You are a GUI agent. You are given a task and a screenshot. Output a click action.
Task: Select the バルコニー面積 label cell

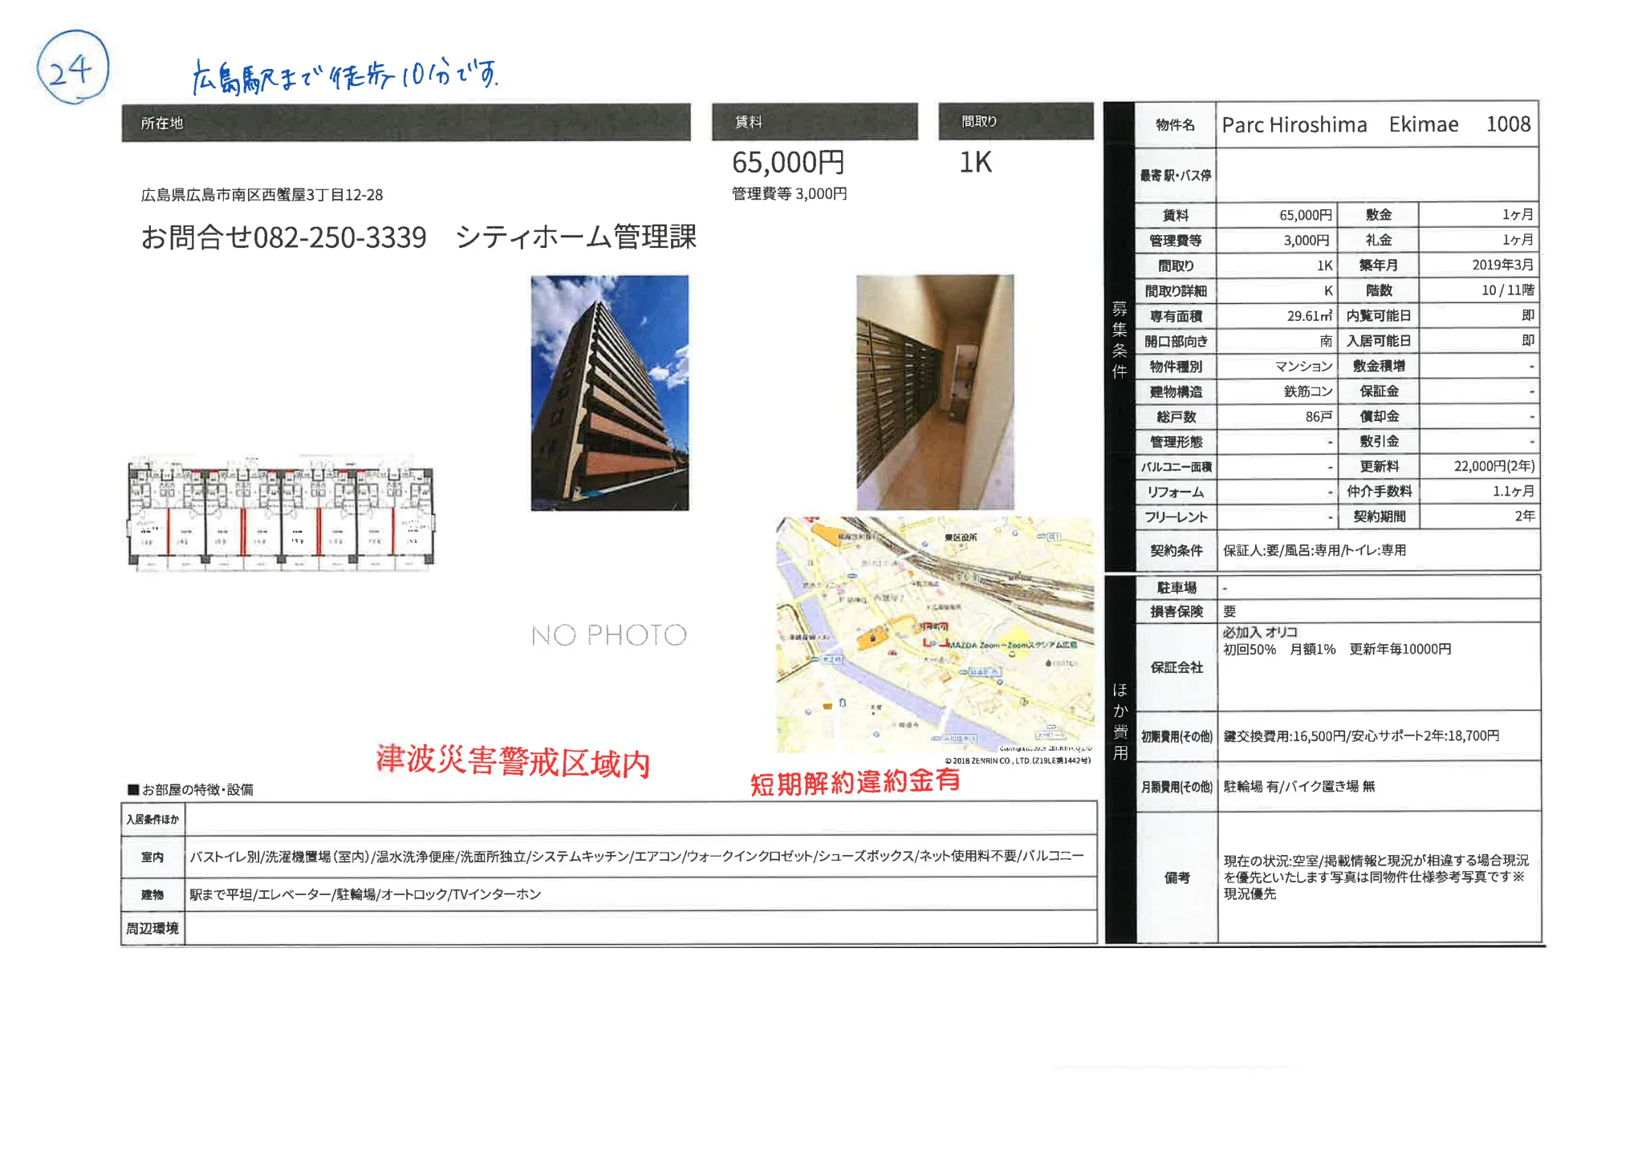[1176, 467]
